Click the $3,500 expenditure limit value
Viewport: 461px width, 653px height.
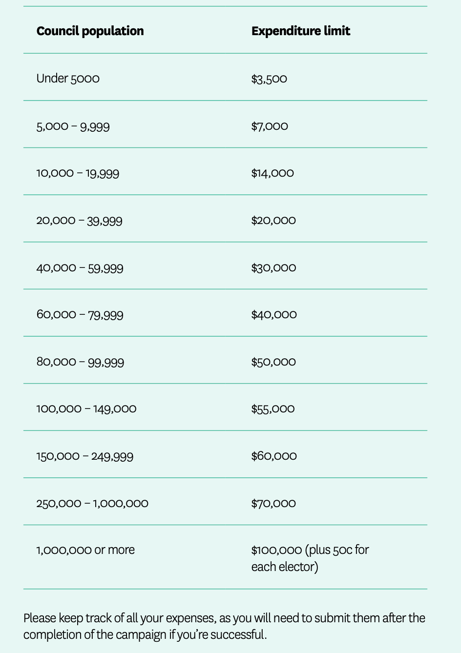pyautogui.click(x=269, y=79)
